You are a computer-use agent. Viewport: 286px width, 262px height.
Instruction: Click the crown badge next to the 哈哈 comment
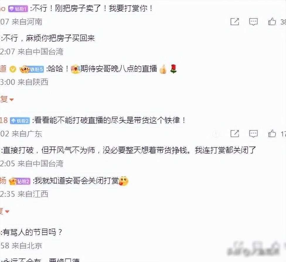pos(31,69)
